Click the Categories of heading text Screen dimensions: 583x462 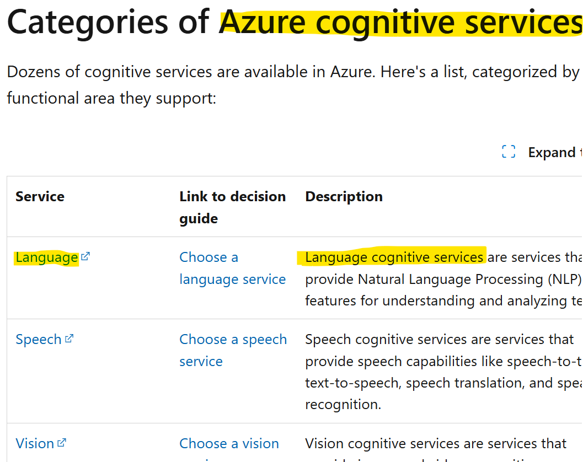[x=108, y=22]
